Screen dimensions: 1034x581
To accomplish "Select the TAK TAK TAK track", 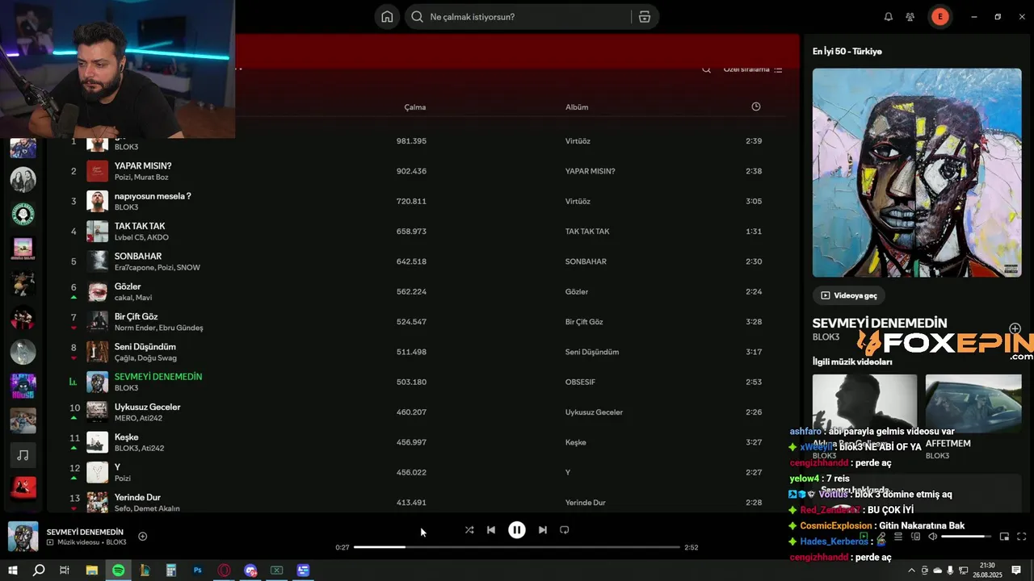I will pyautogui.click(x=140, y=226).
